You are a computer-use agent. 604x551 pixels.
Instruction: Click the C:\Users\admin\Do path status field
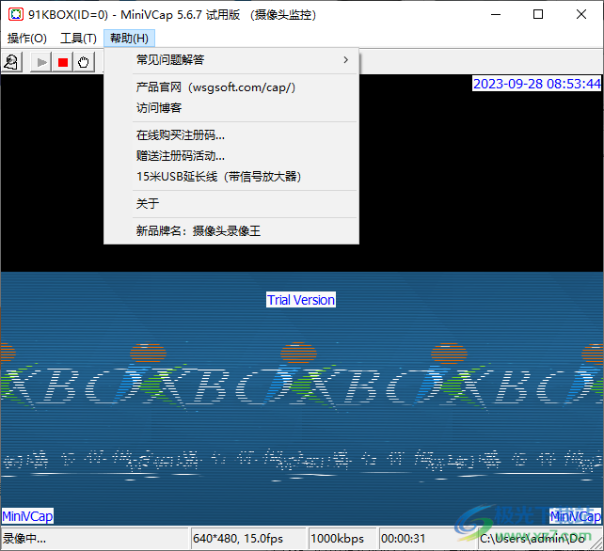pos(535,538)
